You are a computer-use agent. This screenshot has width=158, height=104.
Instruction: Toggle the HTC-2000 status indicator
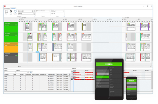(x=16, y=35)
